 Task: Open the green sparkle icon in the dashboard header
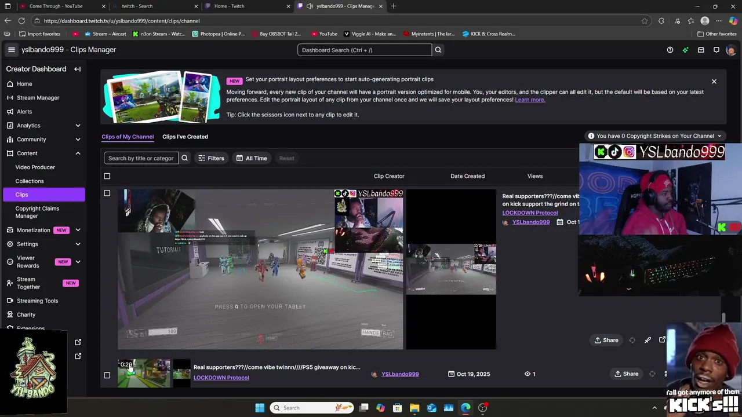coord(685,50)
